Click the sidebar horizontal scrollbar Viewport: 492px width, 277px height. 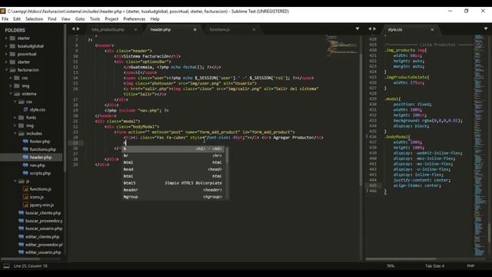pos(21,259)
